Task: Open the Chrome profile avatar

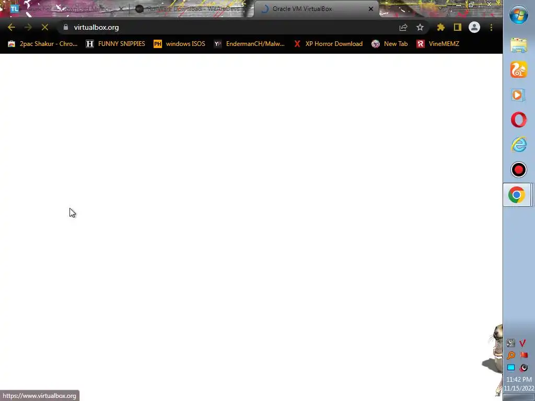Action: 474,27
